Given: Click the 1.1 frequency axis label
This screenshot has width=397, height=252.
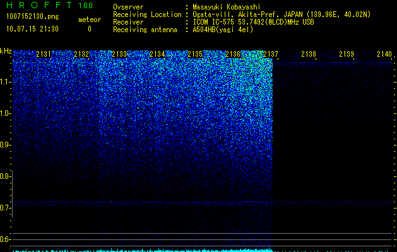Looking at the screenshot, I should (x=6, y=82).
